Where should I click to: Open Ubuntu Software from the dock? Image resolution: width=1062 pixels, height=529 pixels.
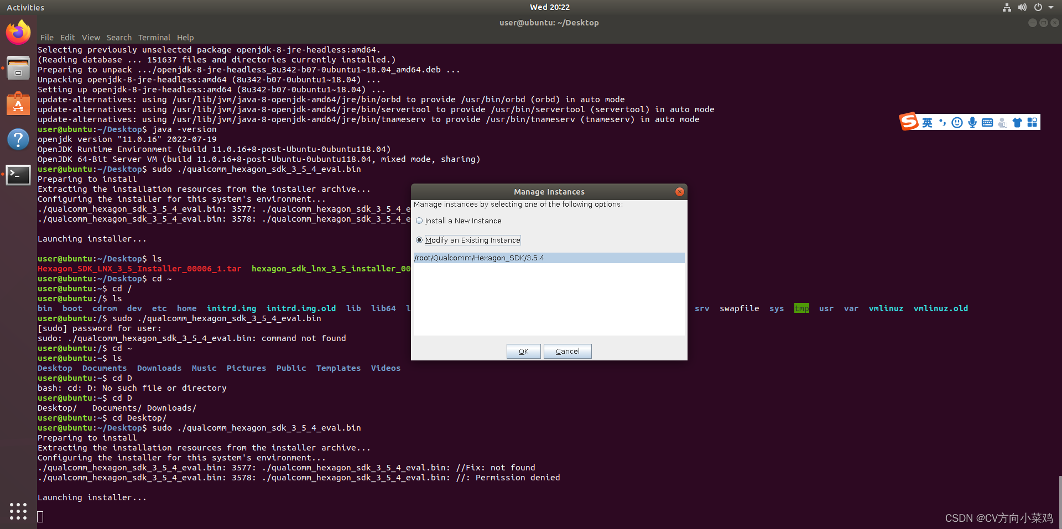point(18,103)
